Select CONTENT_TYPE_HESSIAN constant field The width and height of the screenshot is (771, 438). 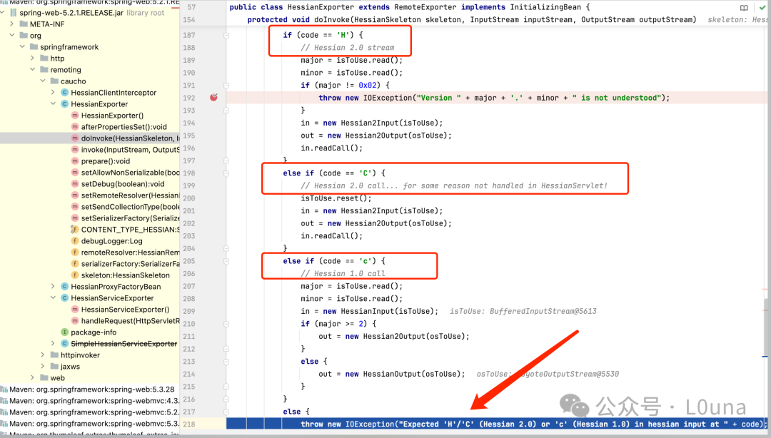tap(131, 230)
